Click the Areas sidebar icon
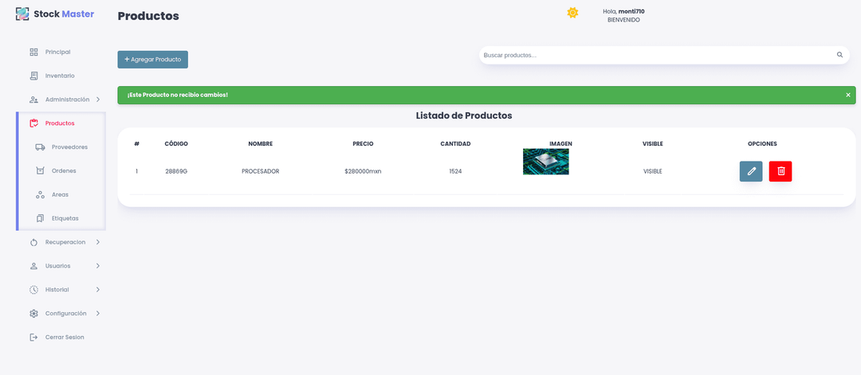This screenshot has height=375, width=861. (x=40, y=195)
